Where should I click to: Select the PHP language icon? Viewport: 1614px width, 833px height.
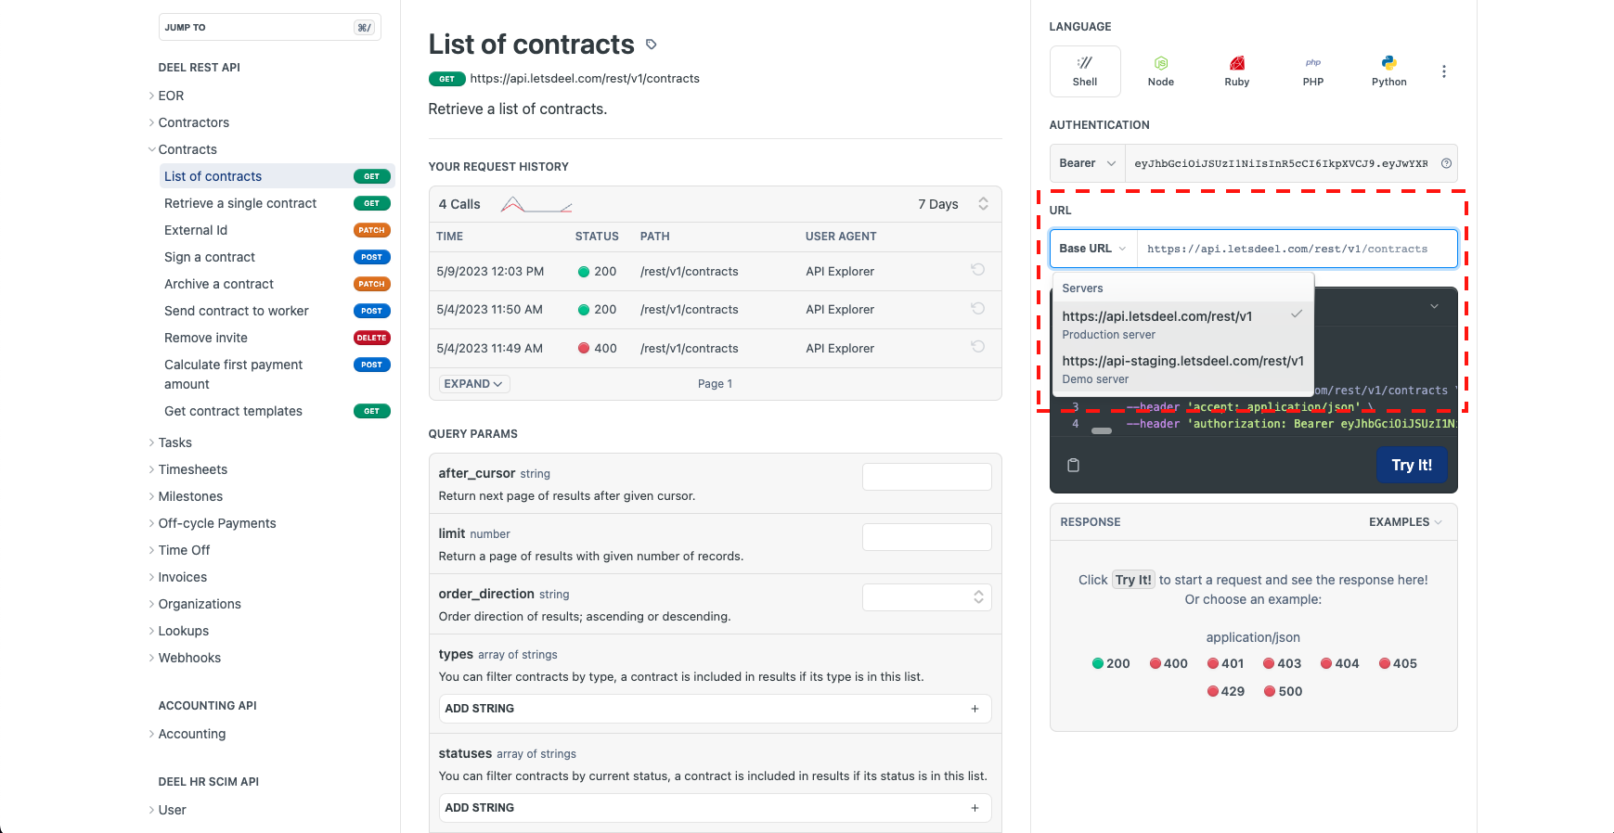point(1313,71)
